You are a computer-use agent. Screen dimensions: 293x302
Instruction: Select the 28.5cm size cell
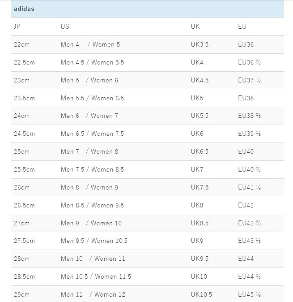24,276
